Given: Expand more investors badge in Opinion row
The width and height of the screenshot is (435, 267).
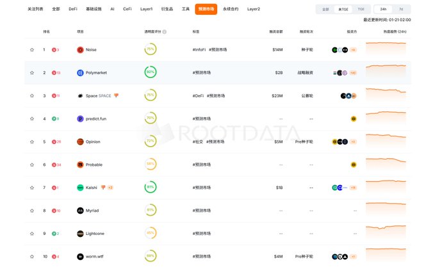Looking at the screenshot, I should click(x=353, y=142).
